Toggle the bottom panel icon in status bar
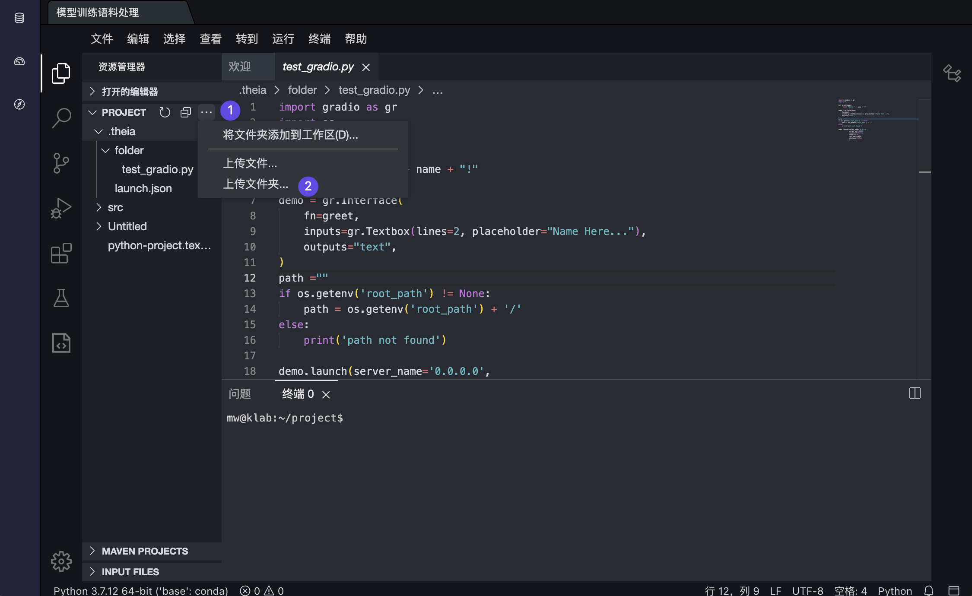Image resolution: width=972 pixels, height=596 pixels. (953, 590)
